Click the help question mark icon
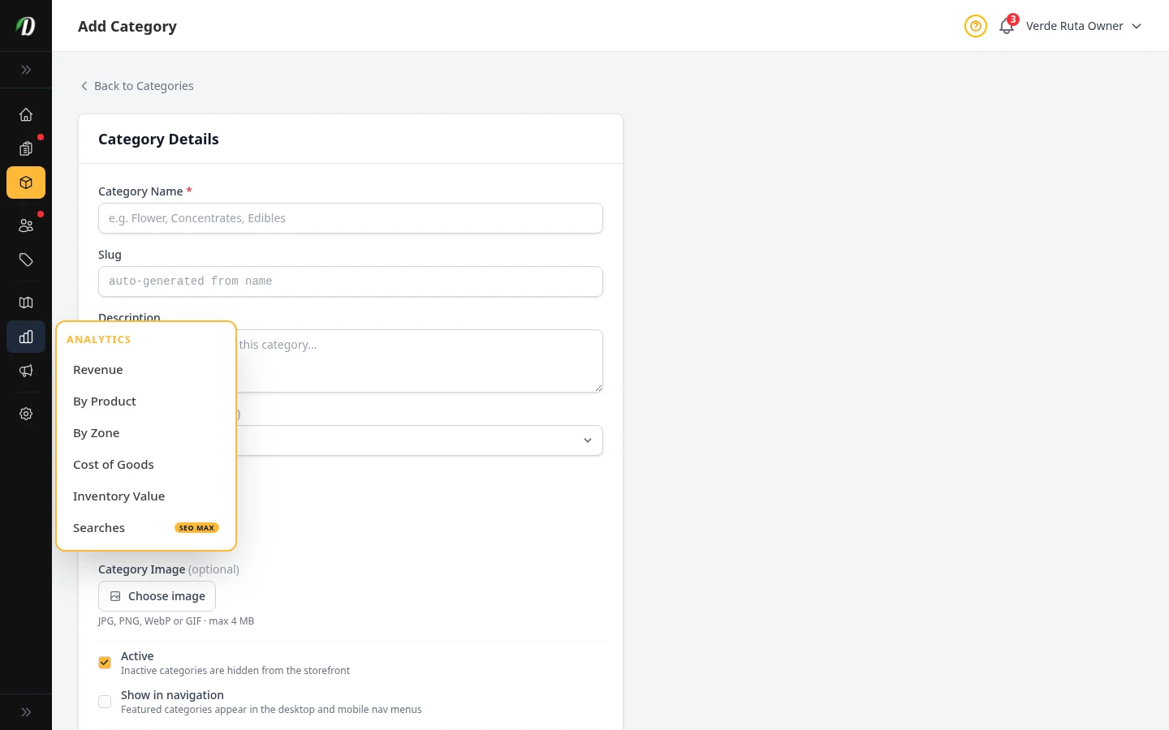 click(x=976, y=26)
